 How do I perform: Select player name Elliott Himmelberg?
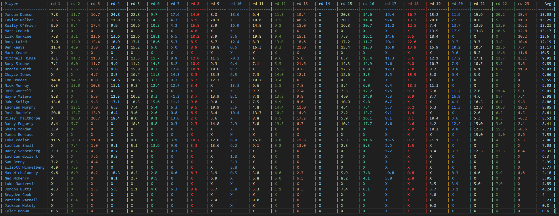[24, 167]
